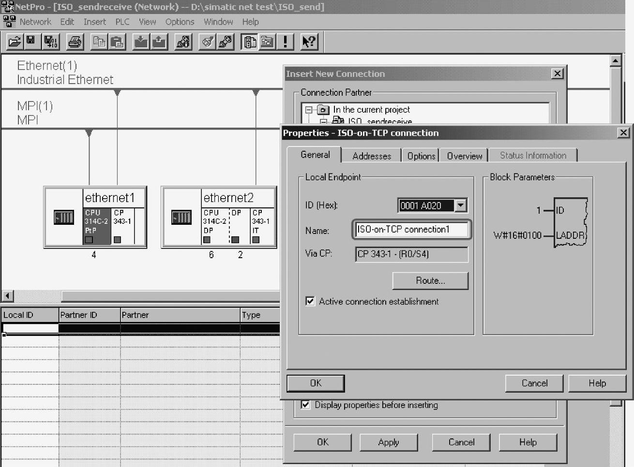The image size is (634, 467).
Task: Select CPU 314C-2 PtP module in ethernet1
Action: (97, 226)
